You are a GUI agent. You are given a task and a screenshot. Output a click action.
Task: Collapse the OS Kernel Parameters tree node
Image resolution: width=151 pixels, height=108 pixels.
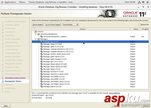36,34
